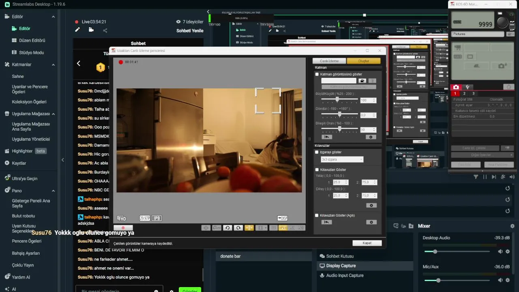Viewport: 519px width, 292px height.
Task: Mute Desktop Audio speaker icon
Action: (500, 251)
